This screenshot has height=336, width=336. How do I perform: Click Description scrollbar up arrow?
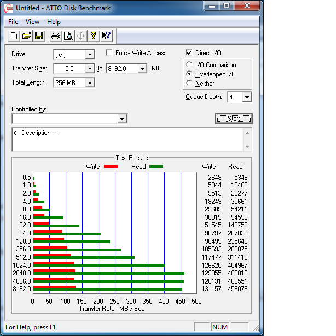[247, 133]
